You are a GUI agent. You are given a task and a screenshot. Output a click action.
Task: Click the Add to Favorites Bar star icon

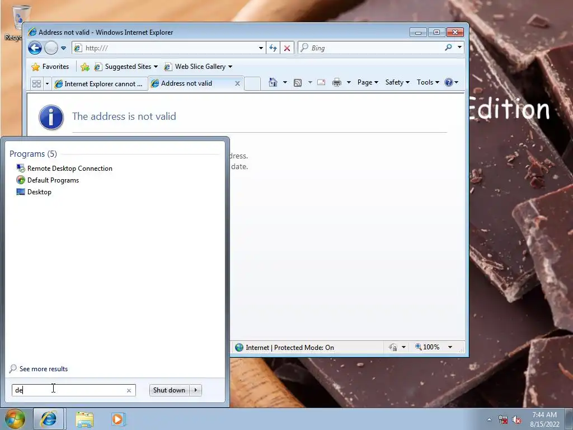click(85, 67)
